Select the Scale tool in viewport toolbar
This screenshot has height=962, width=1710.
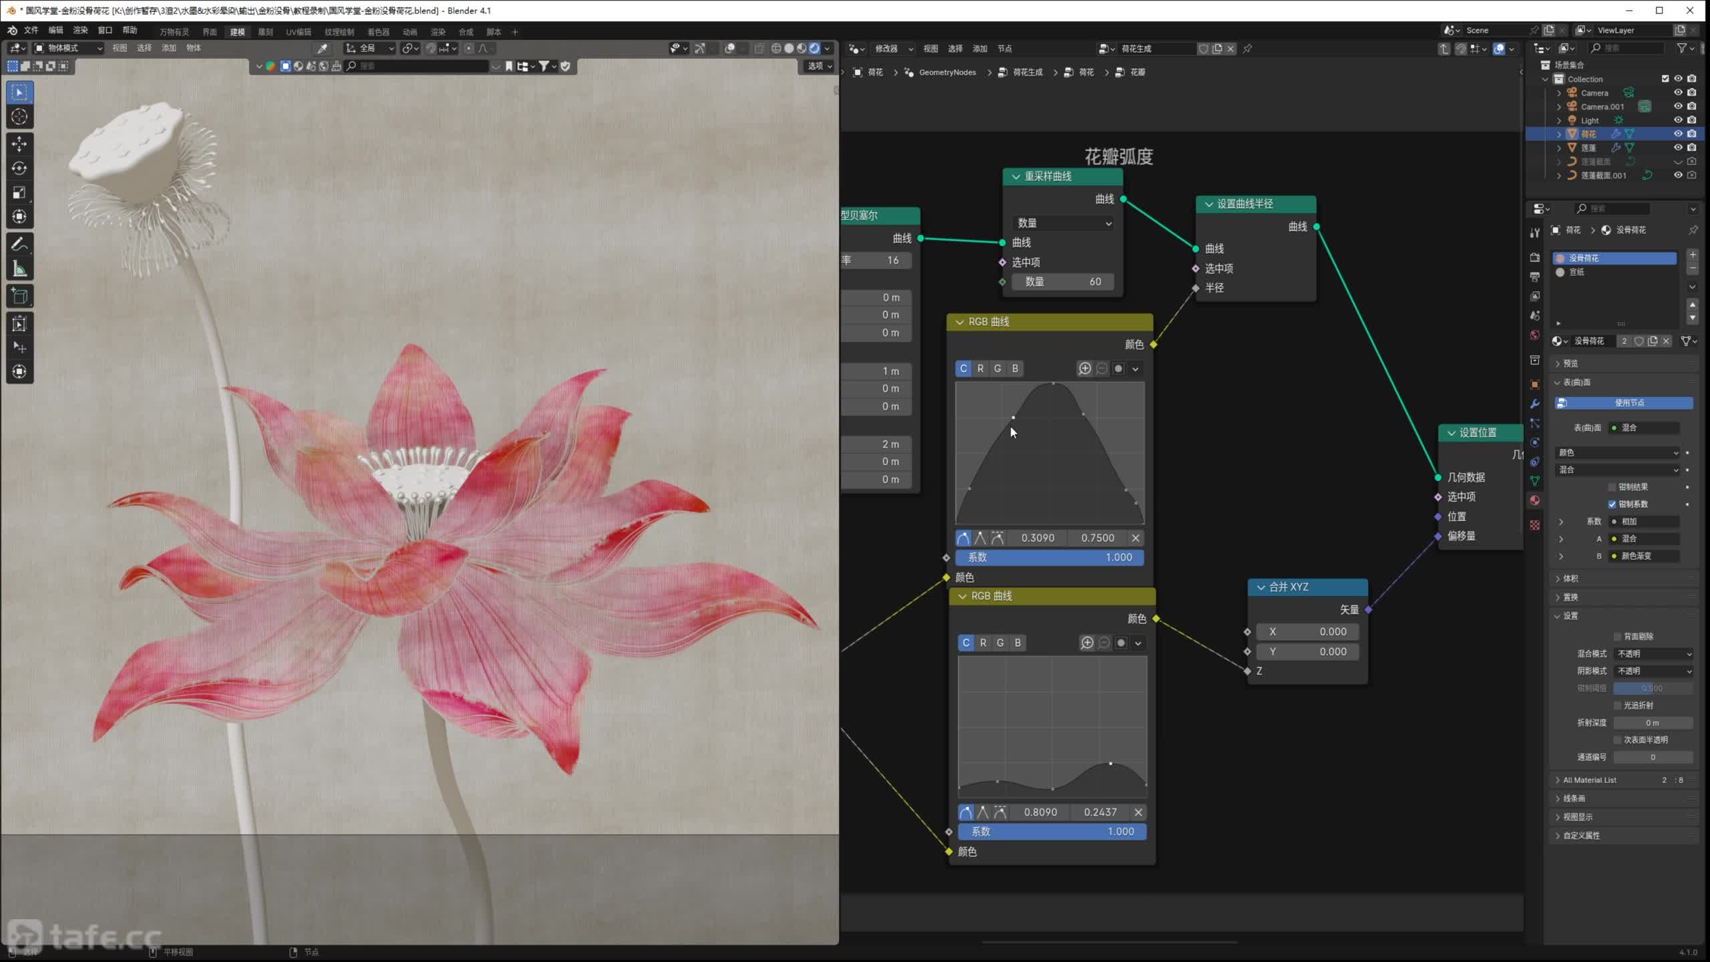(x=19, y=192)
